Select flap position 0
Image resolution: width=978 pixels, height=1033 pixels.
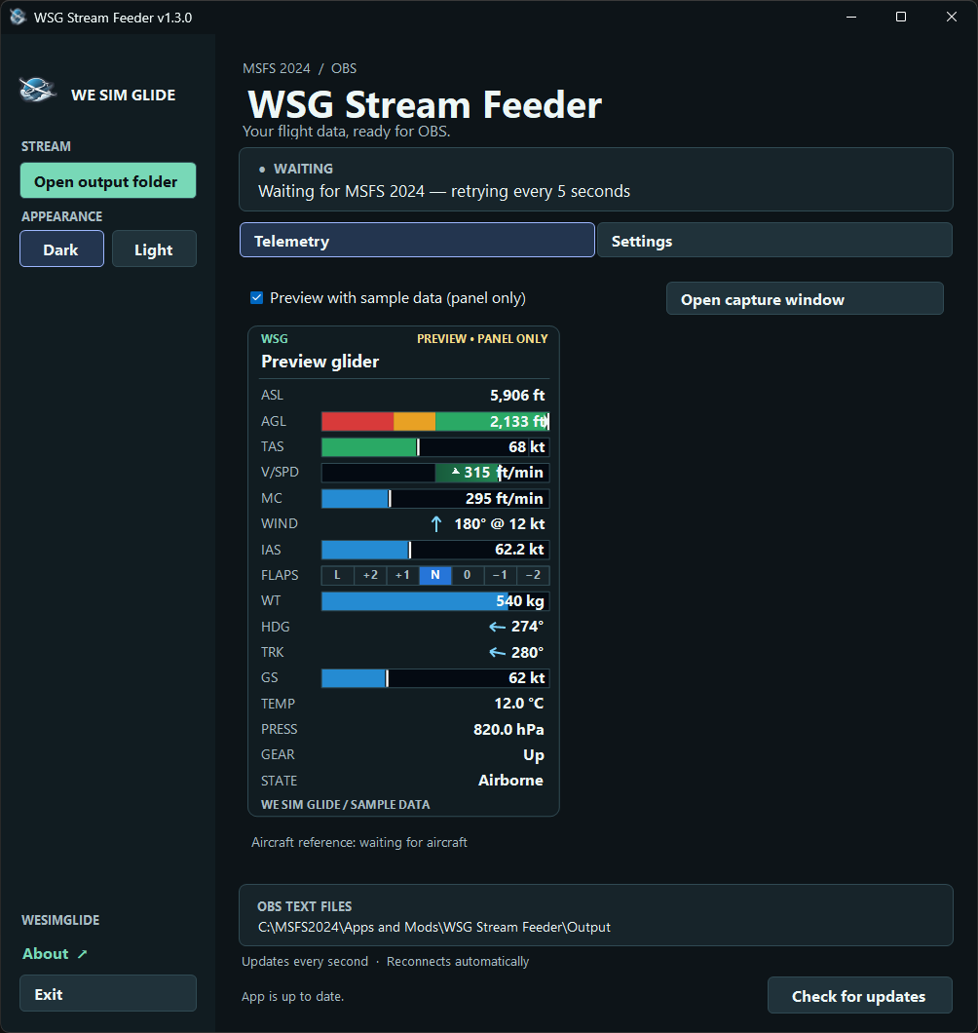[468, 575]
